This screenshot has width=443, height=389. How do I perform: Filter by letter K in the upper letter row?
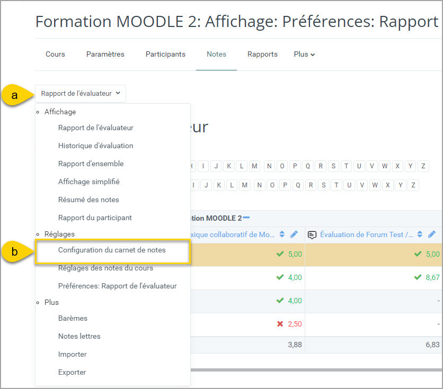pyautogui.click(x=229, y=166)
